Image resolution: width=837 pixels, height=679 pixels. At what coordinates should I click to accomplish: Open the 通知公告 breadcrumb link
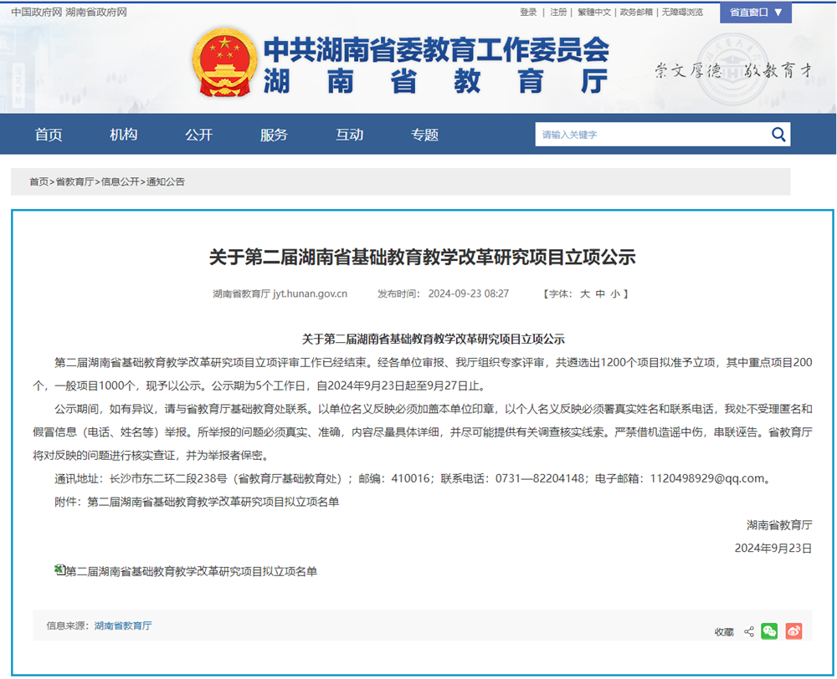166,181
